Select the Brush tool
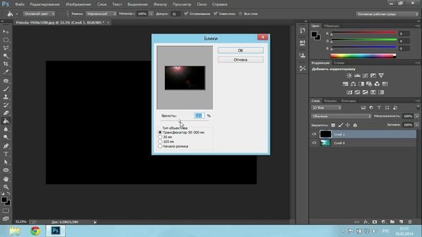The height and width of the screenshot is (237, 422). tap(6, 89)
